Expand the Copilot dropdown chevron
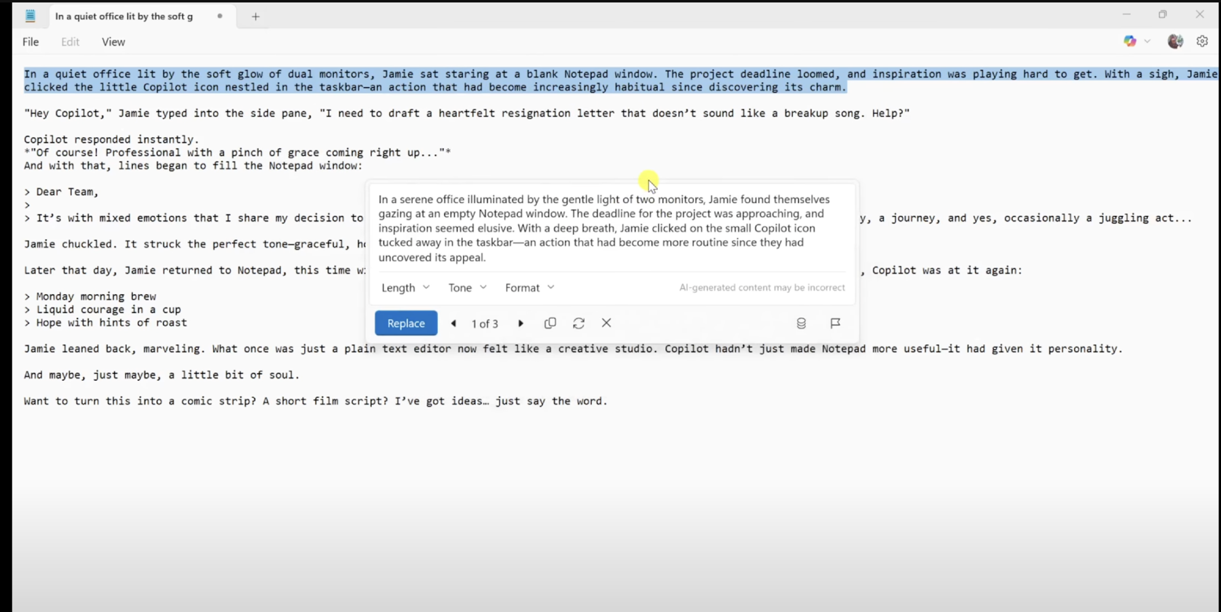 pos(1147,41)
